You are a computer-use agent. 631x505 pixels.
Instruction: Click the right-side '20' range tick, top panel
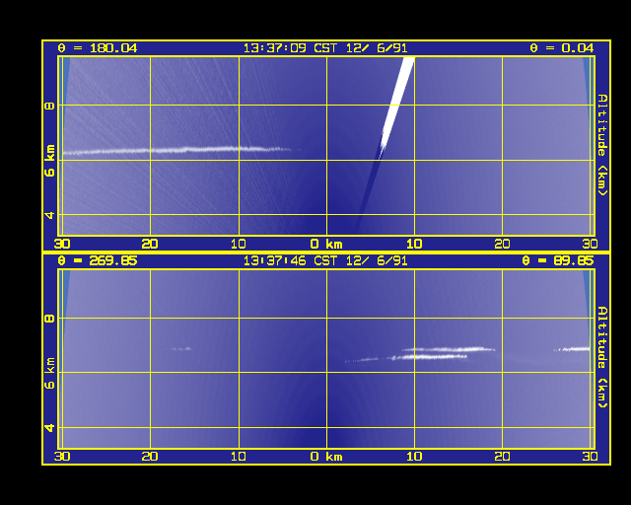[502, 244]
